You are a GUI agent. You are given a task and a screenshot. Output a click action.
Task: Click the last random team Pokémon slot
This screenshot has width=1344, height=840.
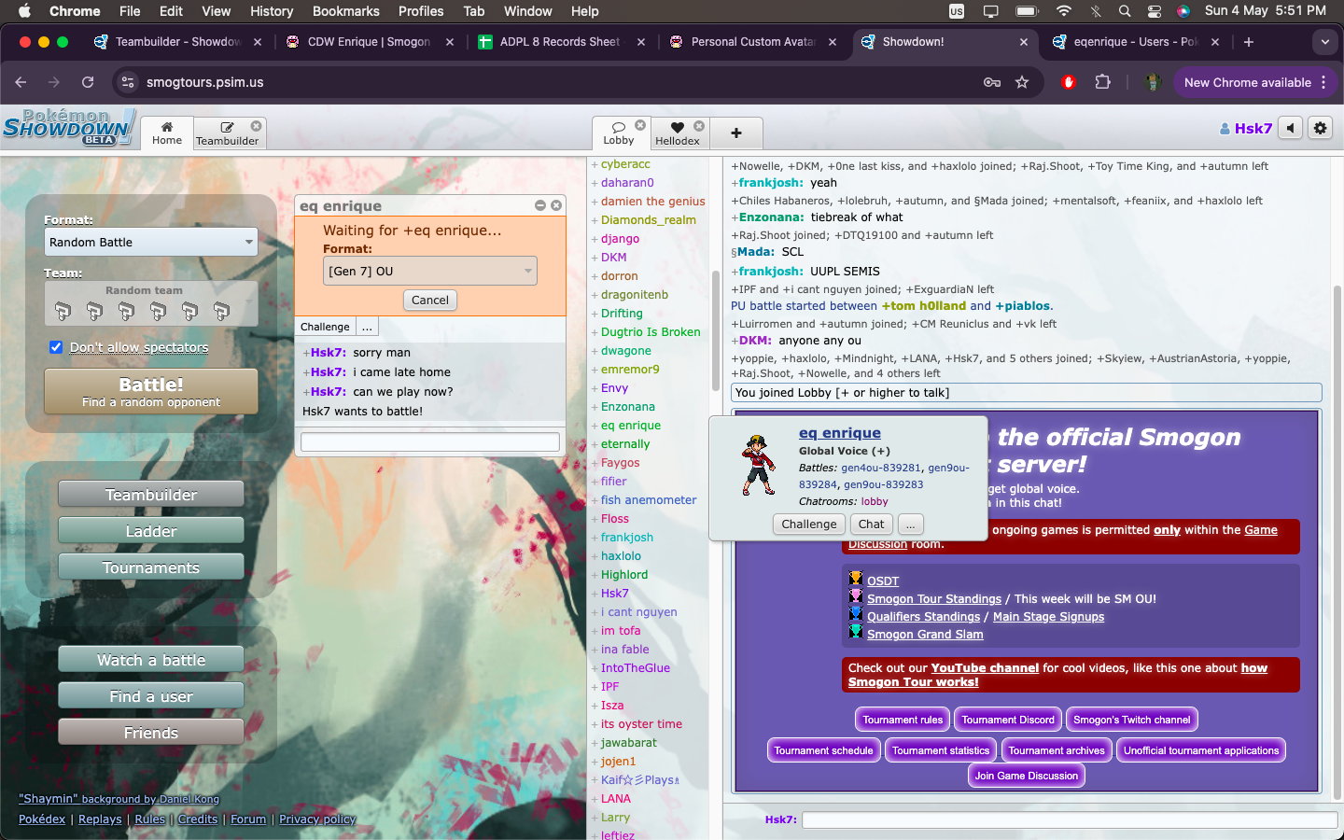click(221, 310)
